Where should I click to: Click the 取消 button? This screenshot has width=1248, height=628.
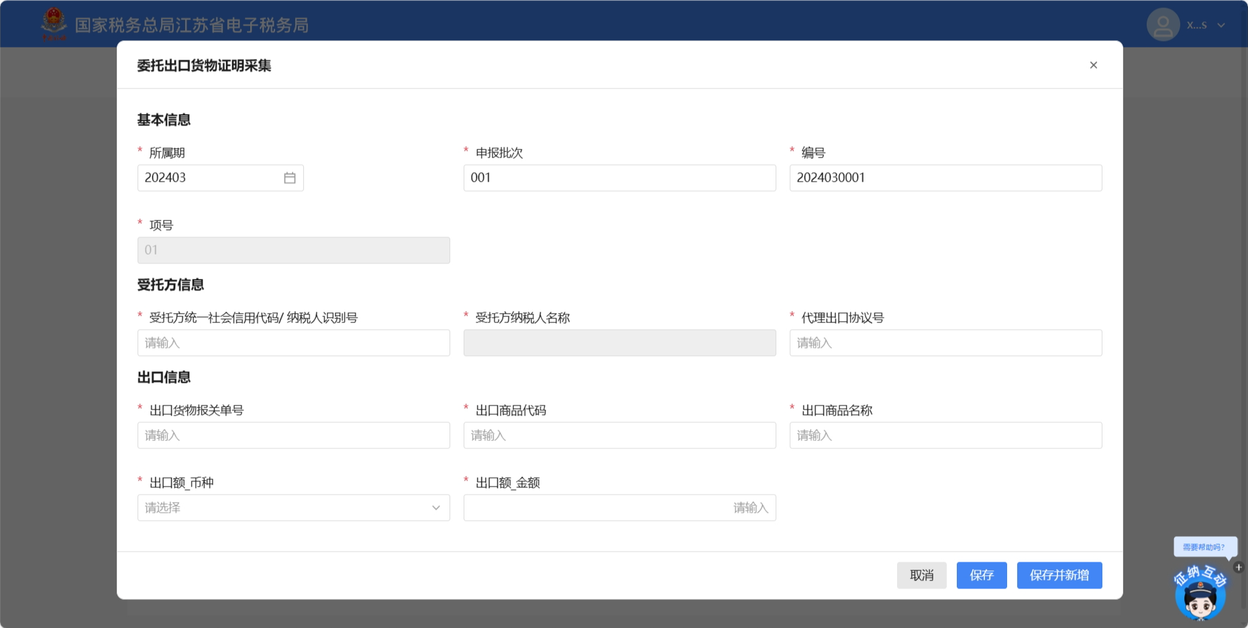click(921, 575)
